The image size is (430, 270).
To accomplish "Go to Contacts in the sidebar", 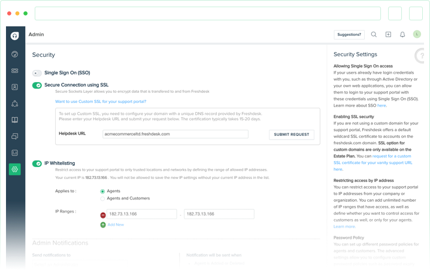I will [x=14, y=87].
